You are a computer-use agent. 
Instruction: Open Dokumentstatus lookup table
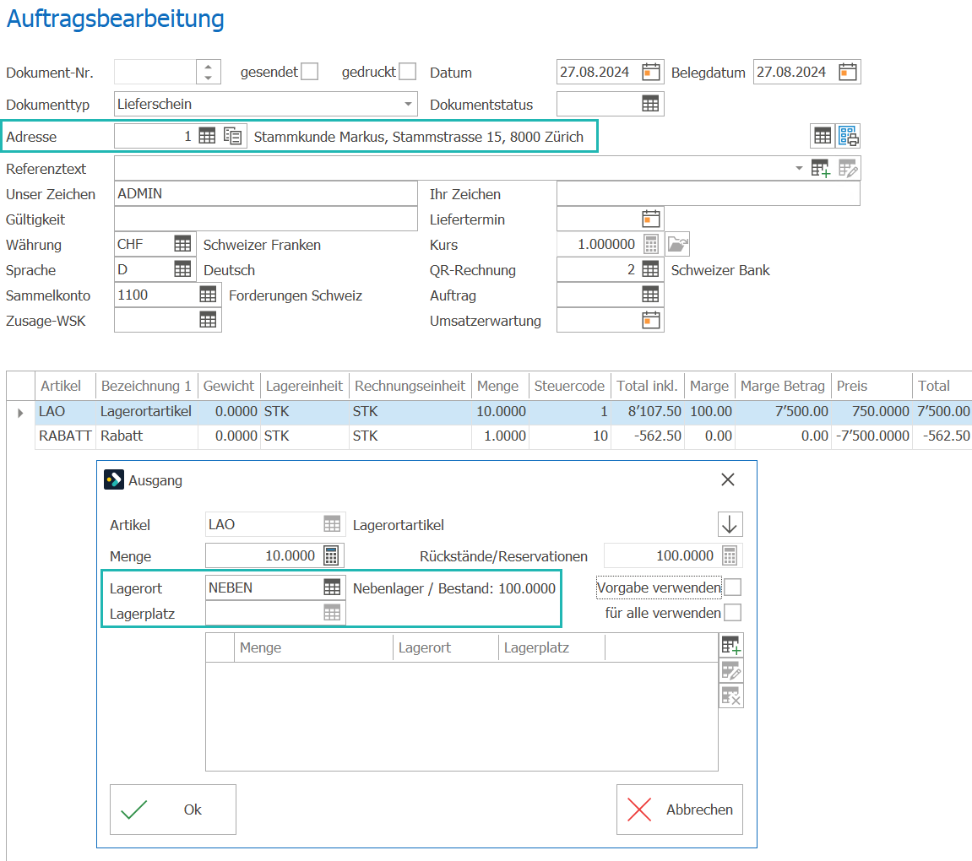click(650, 104)
